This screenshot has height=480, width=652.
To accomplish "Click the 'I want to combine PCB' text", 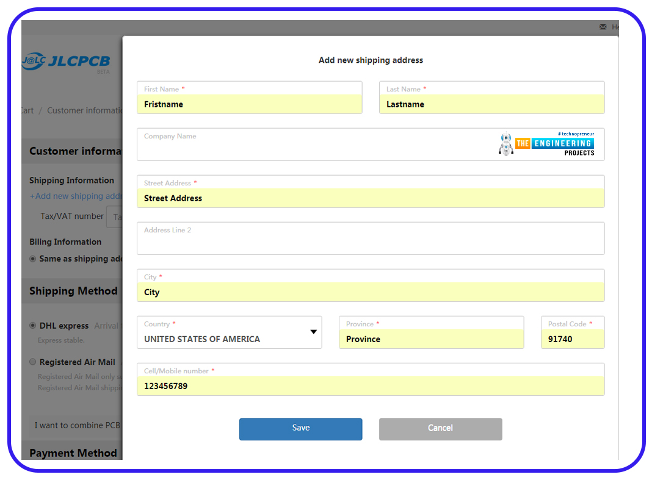I will (78, 426).
